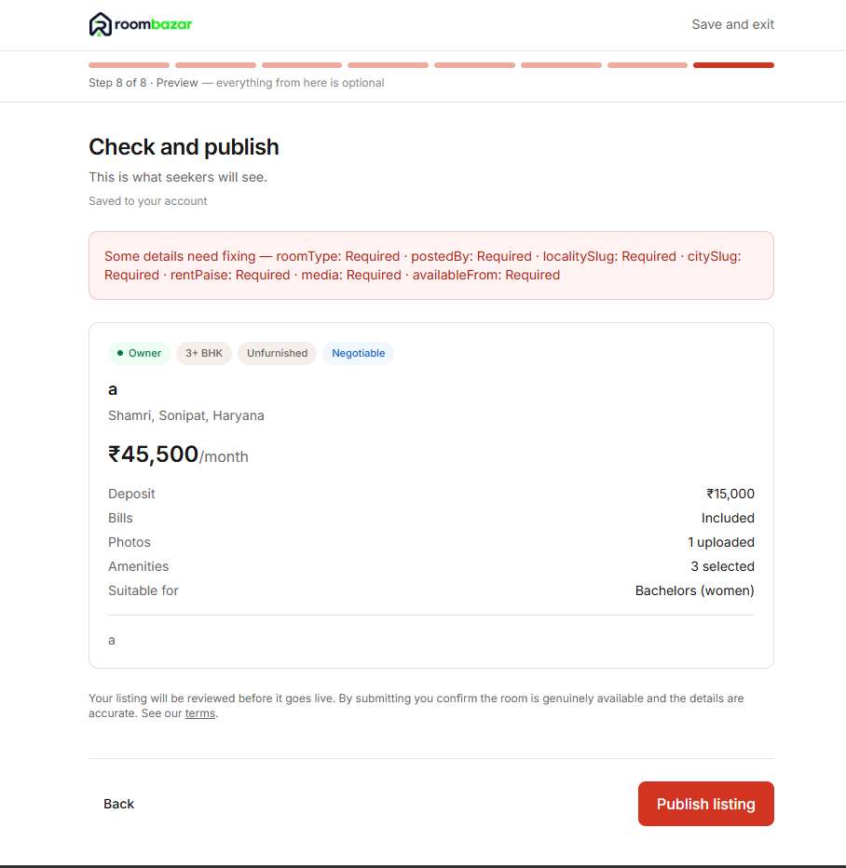Viewport: 846px width, 868px height.
Task: Click the Shamri, Sonipat, Haryana location text
Action: click(186, 415)
